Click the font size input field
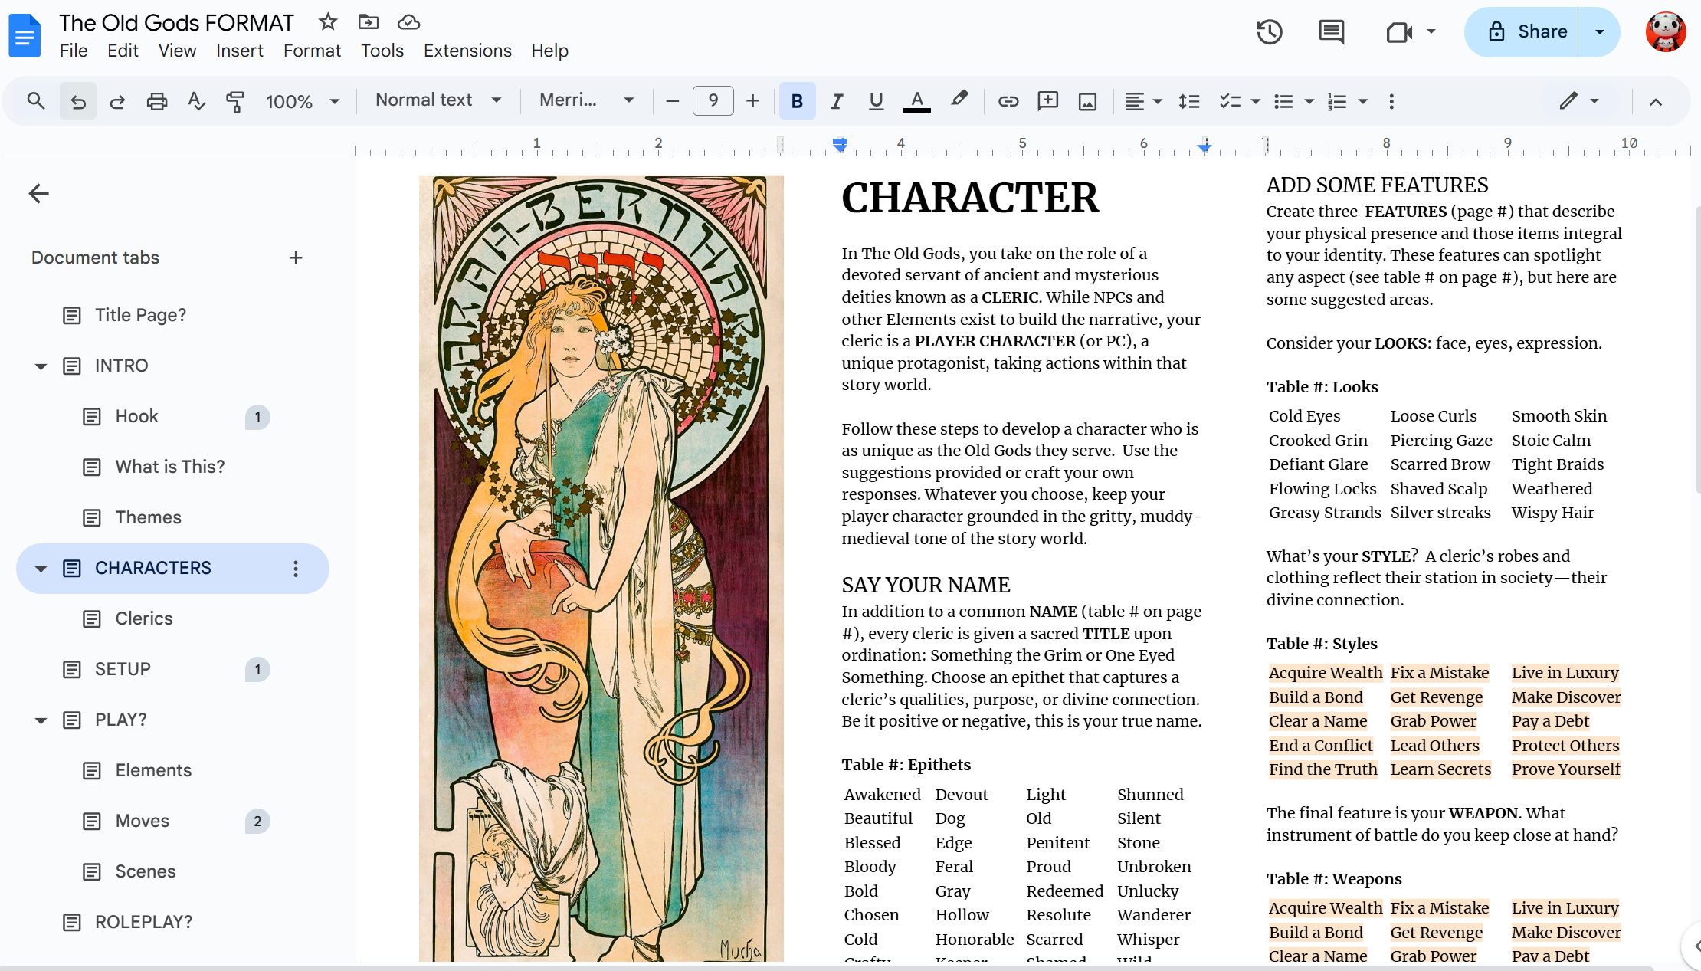This screenshot has width=1701, height=971. click(713, 100)
